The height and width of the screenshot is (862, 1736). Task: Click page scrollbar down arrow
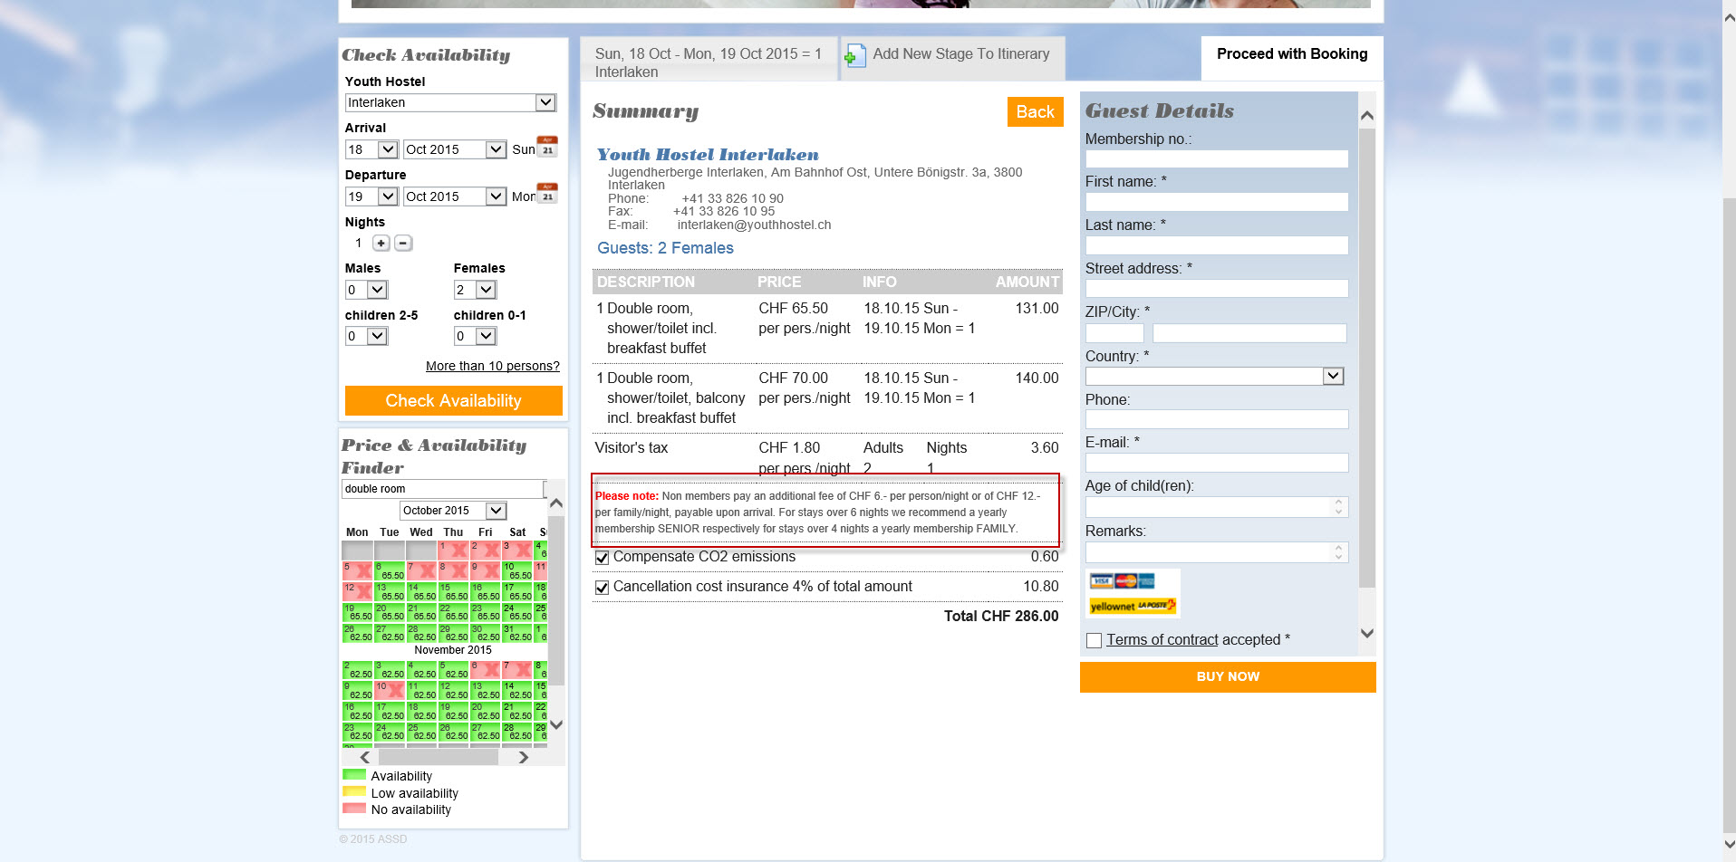1728,844
